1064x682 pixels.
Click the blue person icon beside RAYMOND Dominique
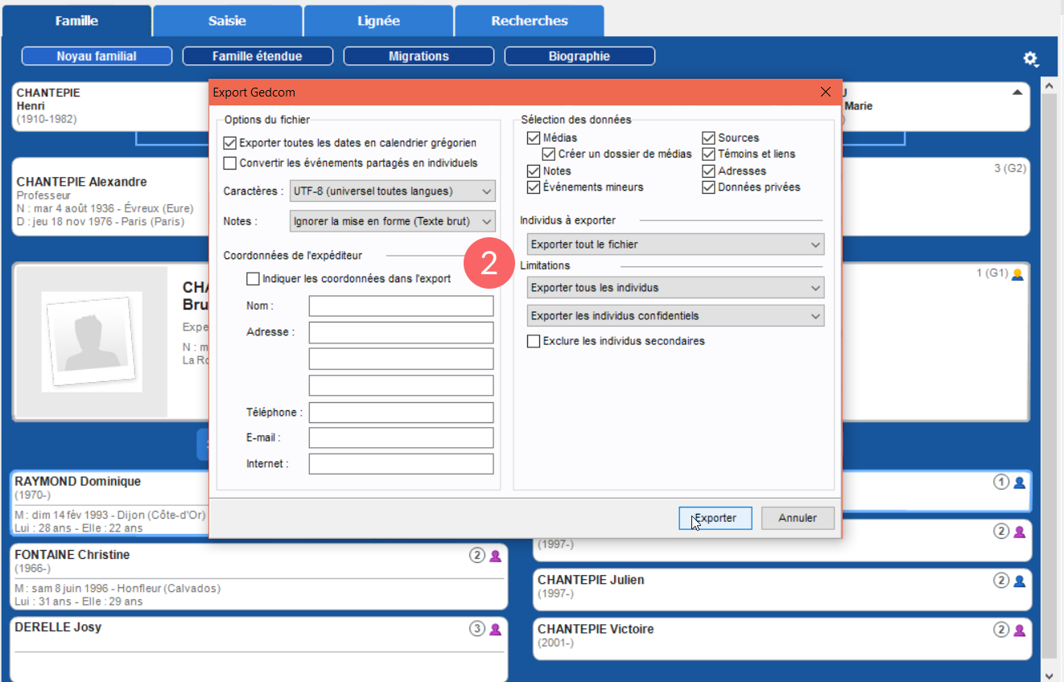pyautogui.click(x=1019, y=483)
